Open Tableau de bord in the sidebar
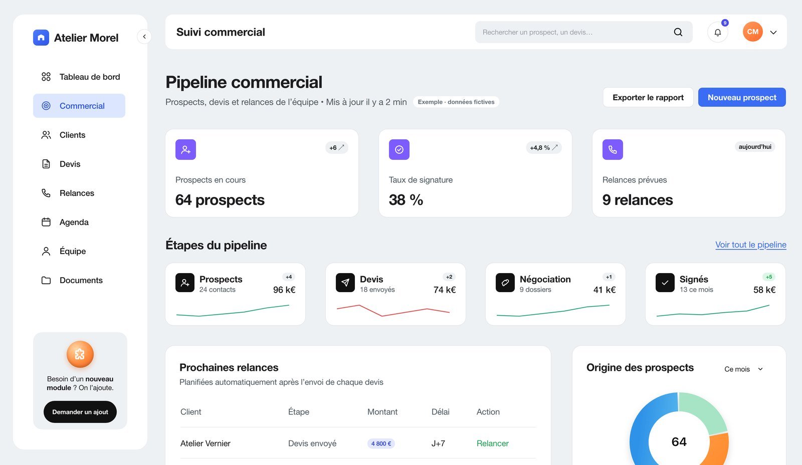Viewport: 802px width, 465px height. pos(79,77)
